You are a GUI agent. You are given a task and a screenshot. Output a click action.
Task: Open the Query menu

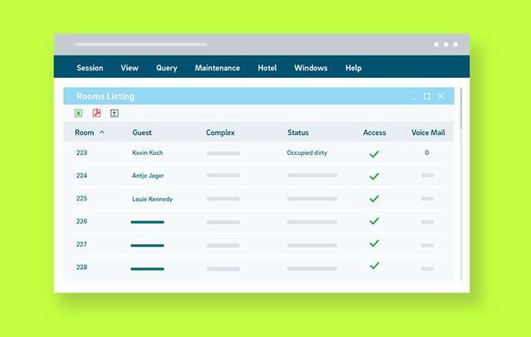tap(167, 68)
